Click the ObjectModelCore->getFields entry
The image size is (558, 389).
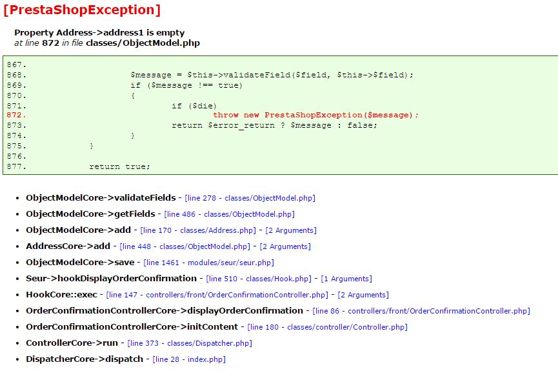coord(90,214)
